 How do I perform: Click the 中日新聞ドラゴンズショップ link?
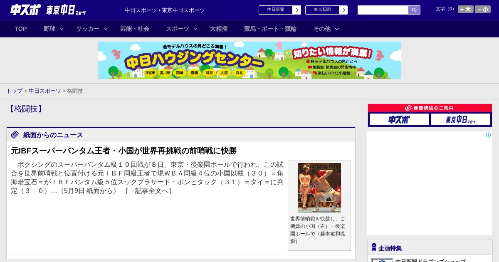click(430, 261)
